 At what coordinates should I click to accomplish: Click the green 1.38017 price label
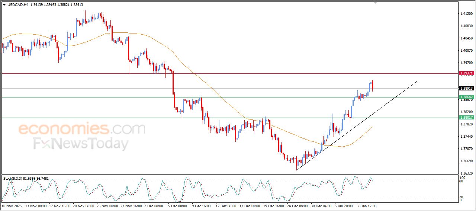coord(466,118)
